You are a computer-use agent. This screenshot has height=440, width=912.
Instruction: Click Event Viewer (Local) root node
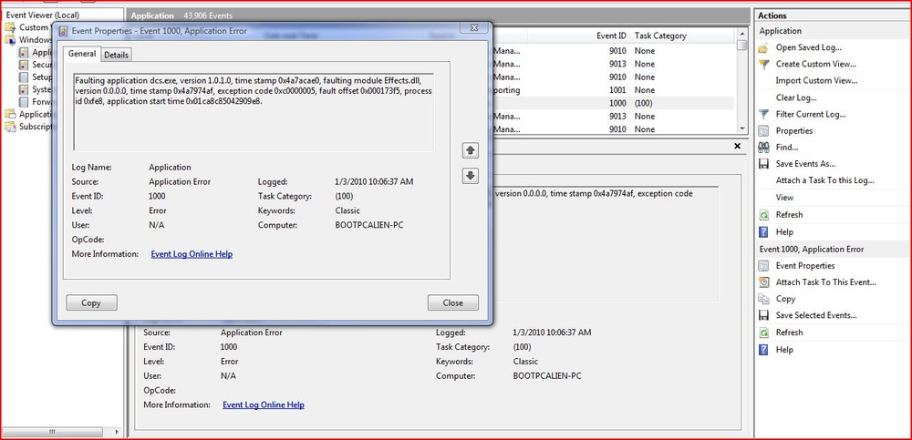click(43, 15)
